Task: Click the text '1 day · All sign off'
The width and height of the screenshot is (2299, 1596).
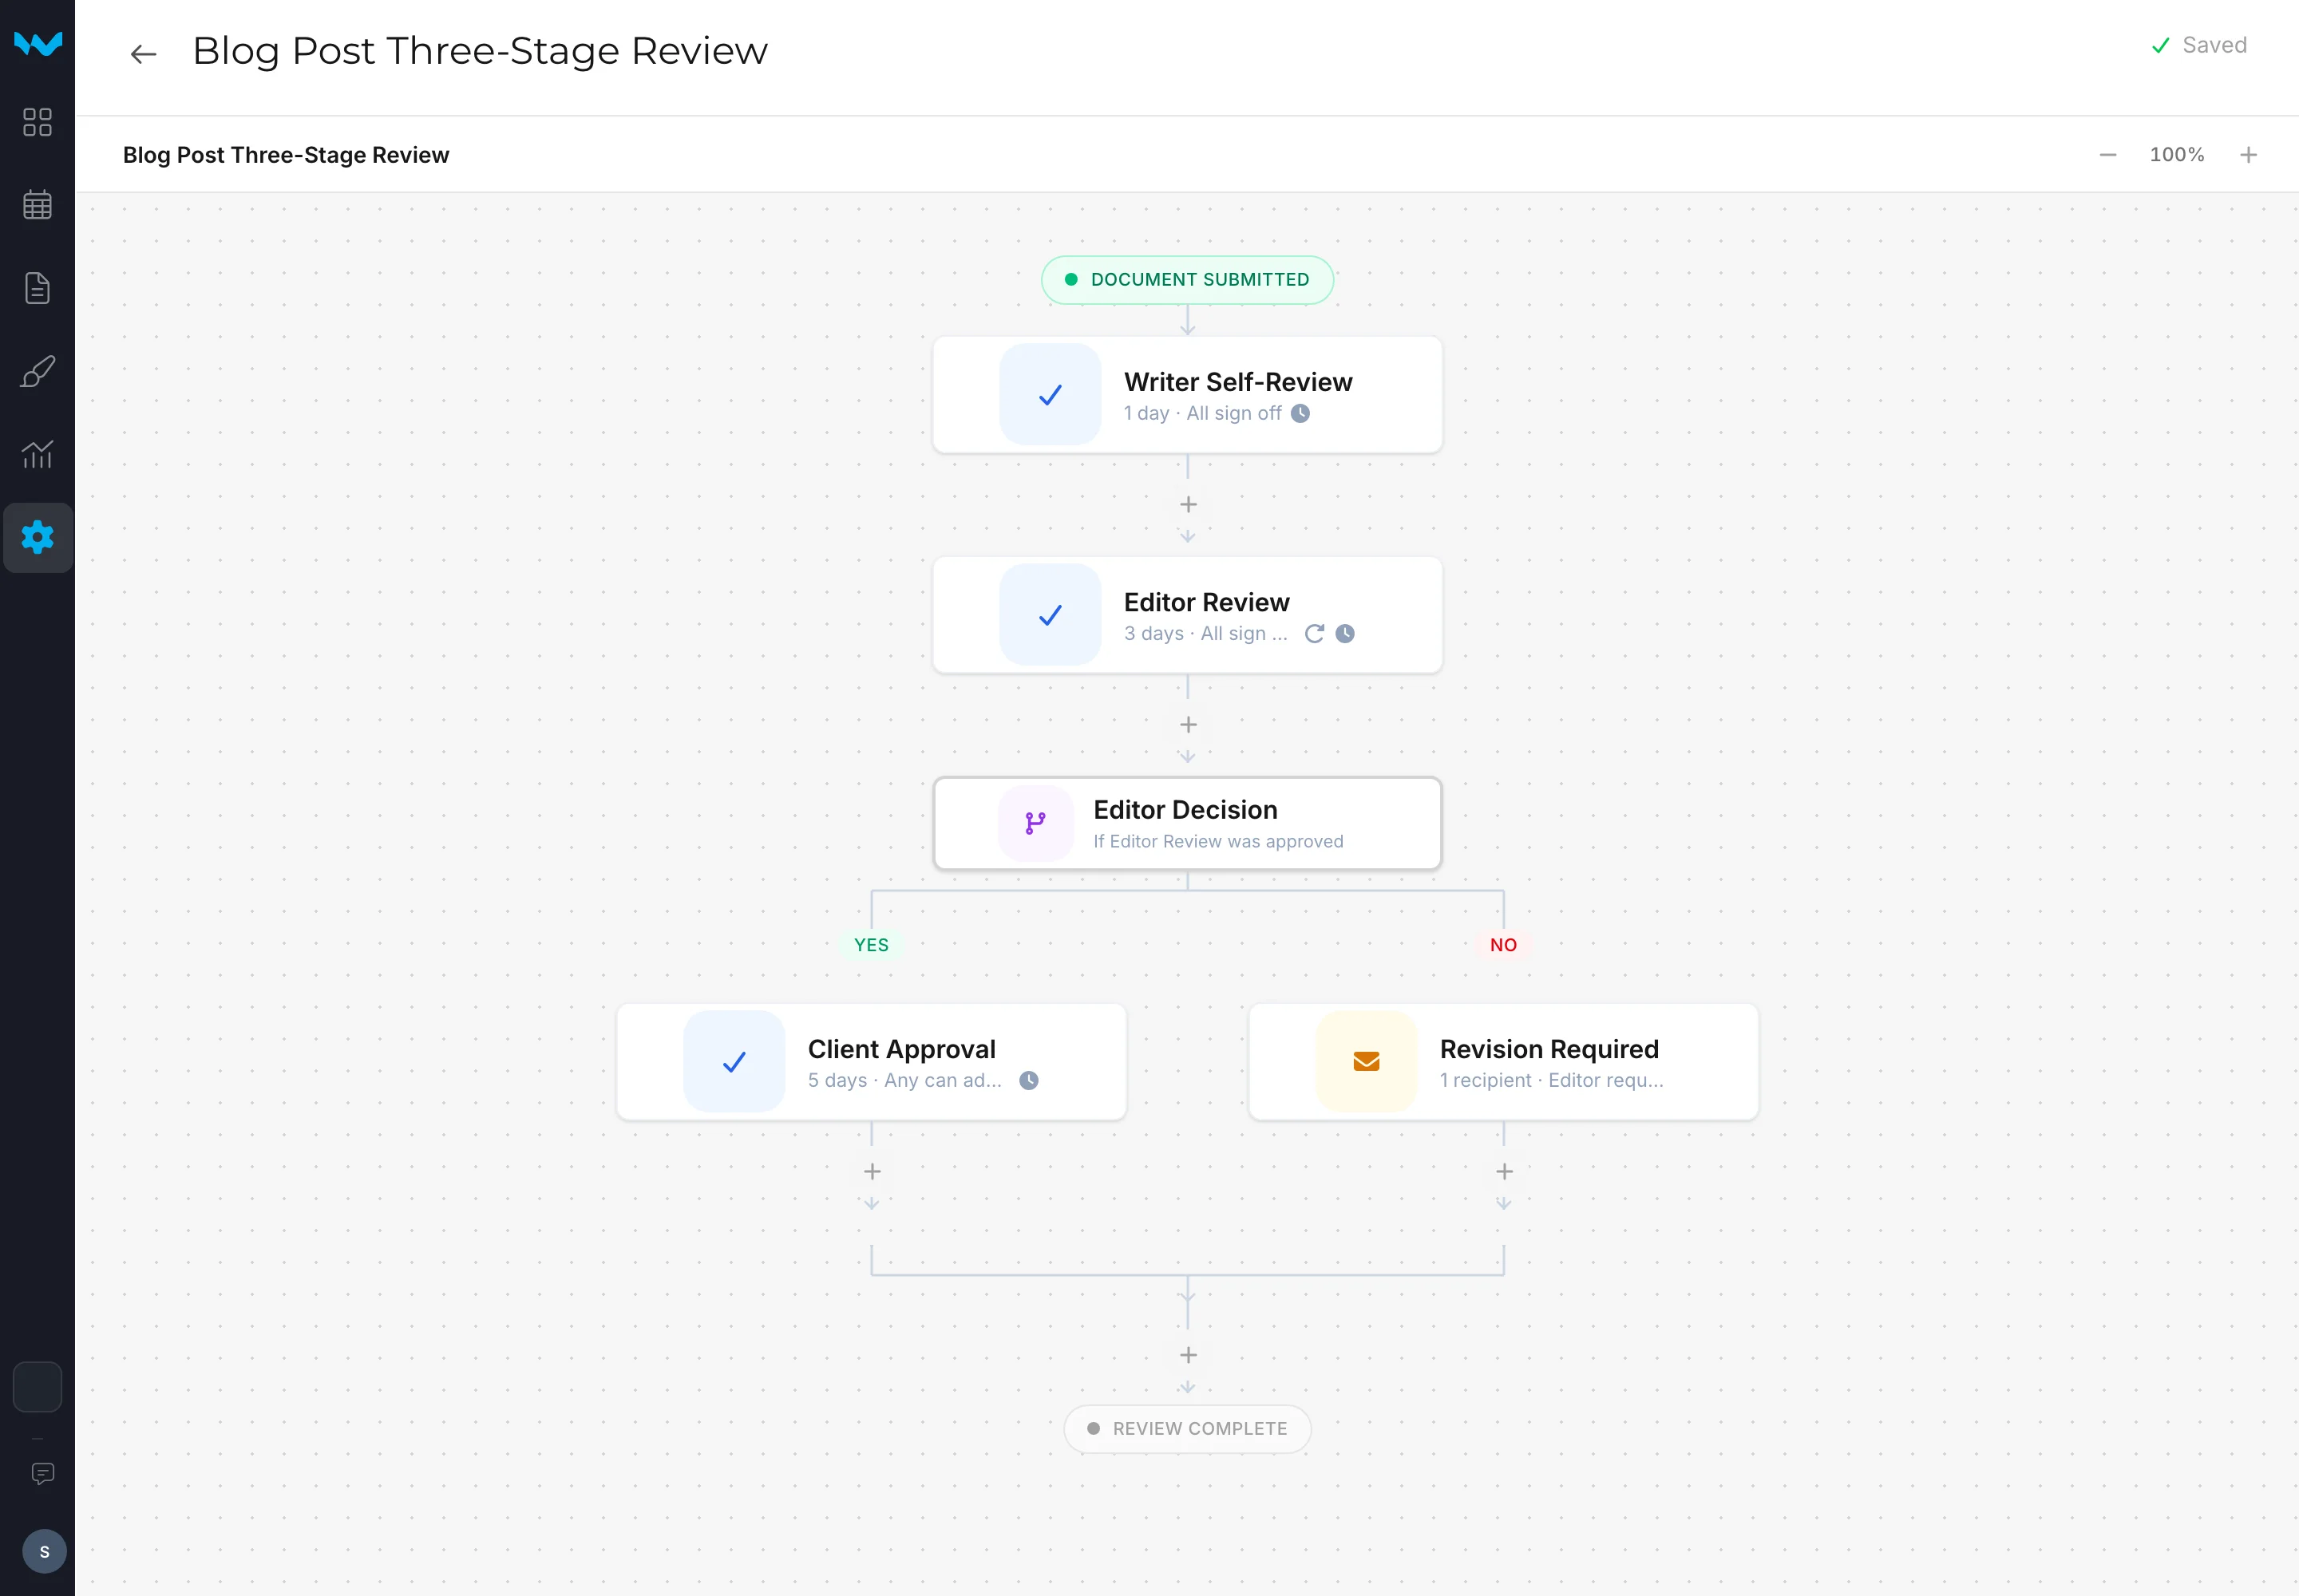Action: pyautogui.click(x=1201, y=413)
